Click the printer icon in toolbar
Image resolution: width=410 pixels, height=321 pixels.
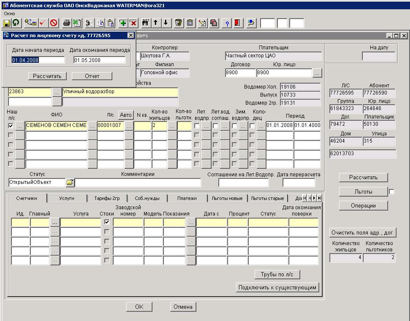pyautogui.click(x=66, y=23)
